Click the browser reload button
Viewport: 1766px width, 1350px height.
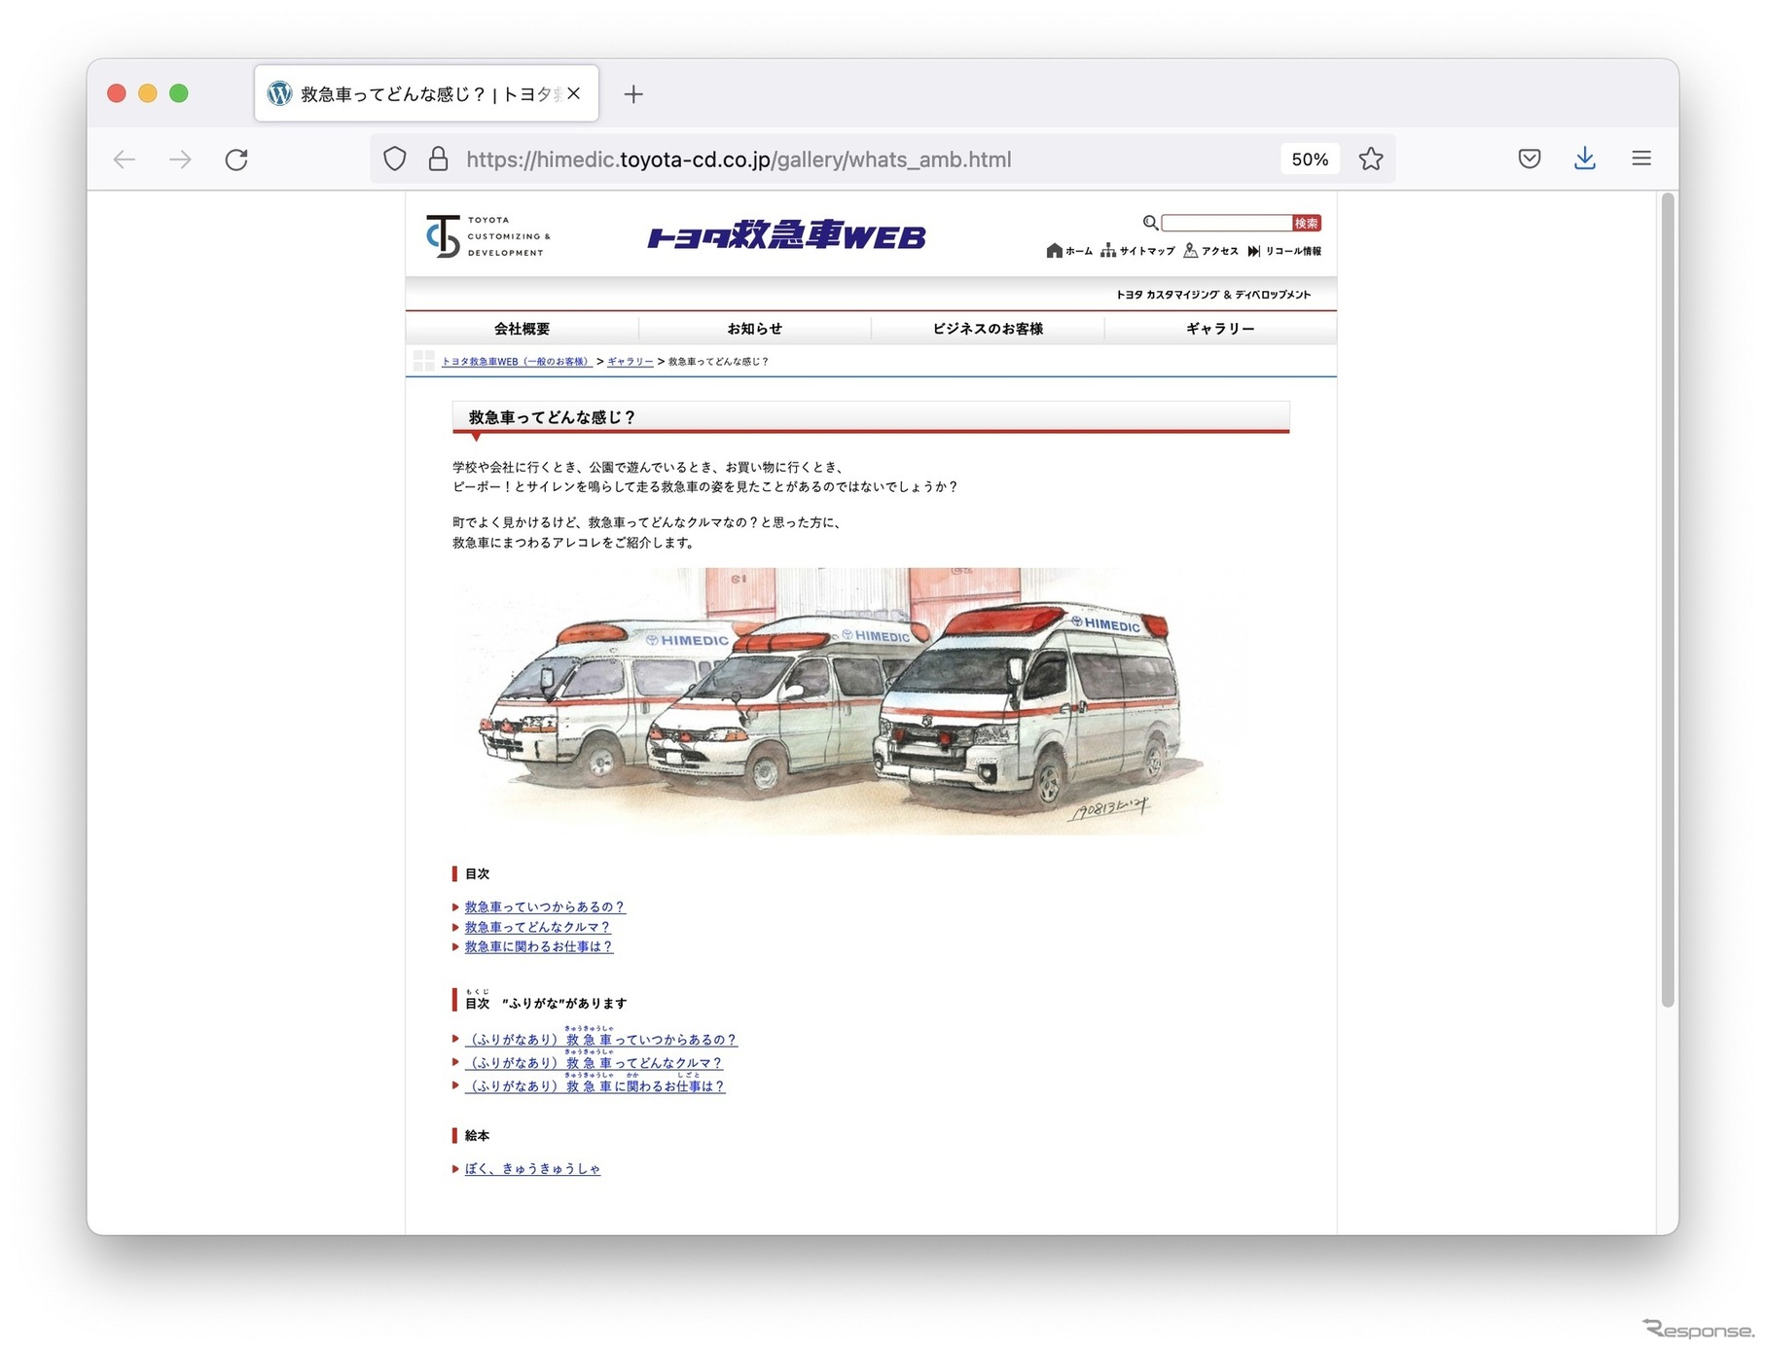point(236,160)
